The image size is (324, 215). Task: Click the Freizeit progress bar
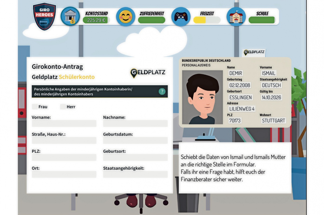tap(207, 20)
